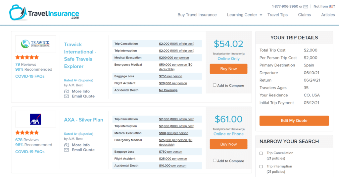Screen dimensions: 339x177
Task: Click the email envelope icon near phone number
Action: (x=306, y=7)
